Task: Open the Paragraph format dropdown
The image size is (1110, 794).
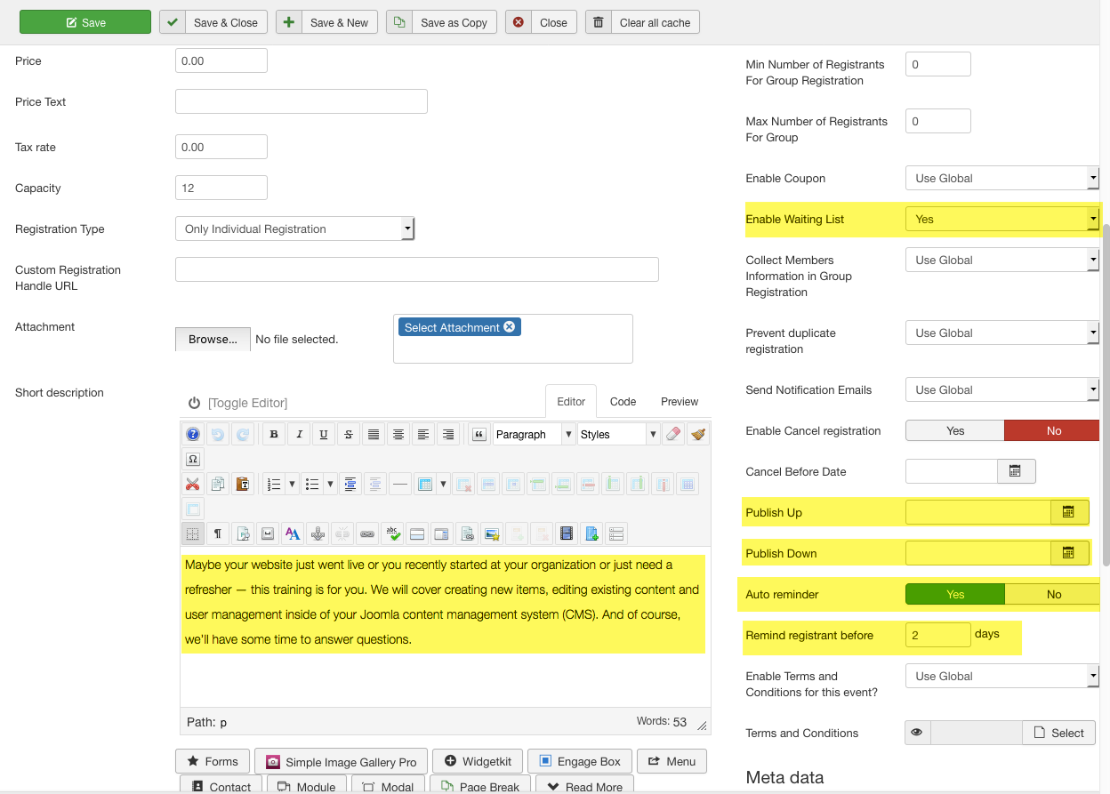Action: [x=535, y=435]
